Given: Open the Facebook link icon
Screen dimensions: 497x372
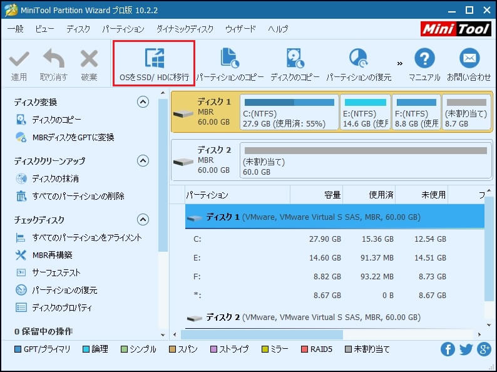Looking at the screenshot, I should [448, 349].
